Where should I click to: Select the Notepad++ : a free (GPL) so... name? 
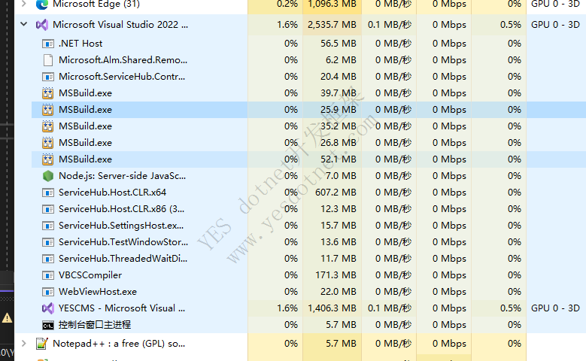tap(119, 343)
